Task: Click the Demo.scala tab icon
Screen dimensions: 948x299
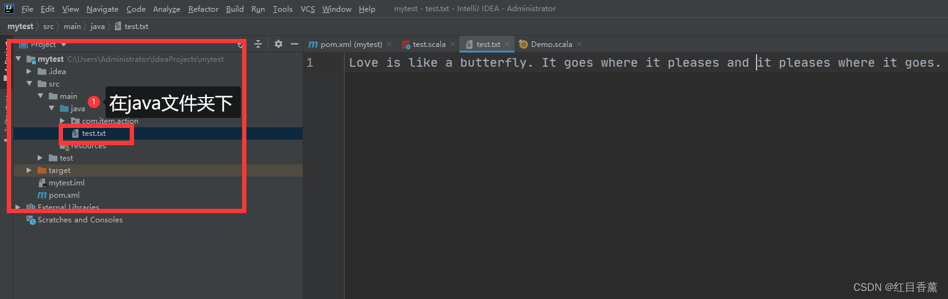Action: [x=524, y=44]
